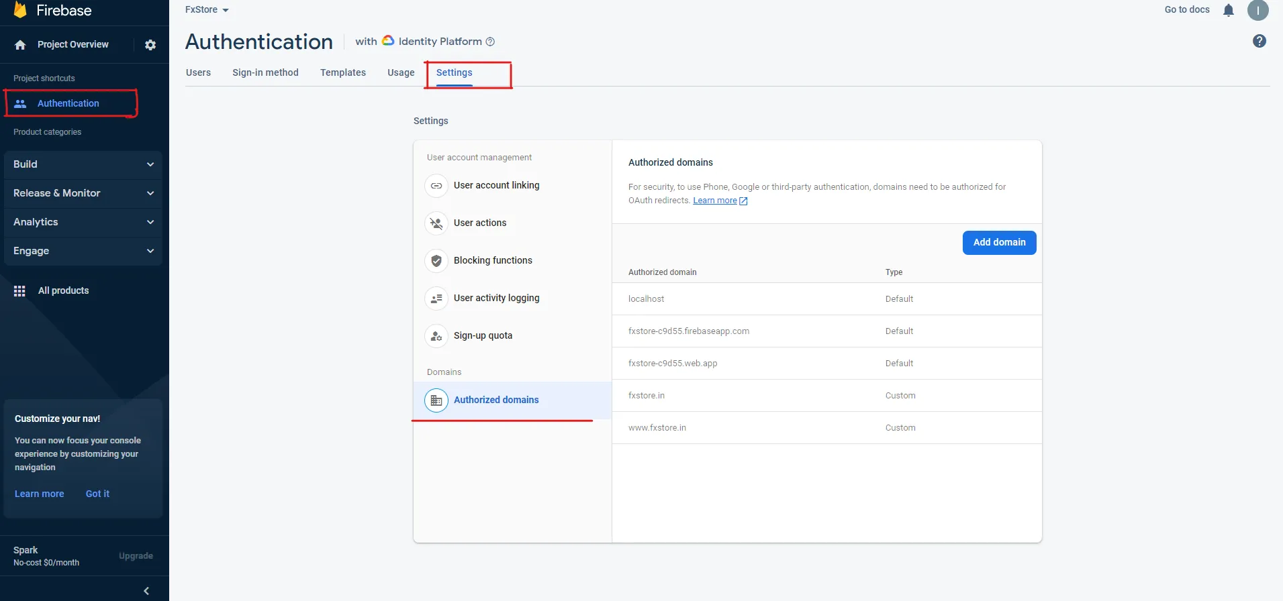
Task: Click the User actions icon
Action: pyautogui.click(x=436, y=223)
